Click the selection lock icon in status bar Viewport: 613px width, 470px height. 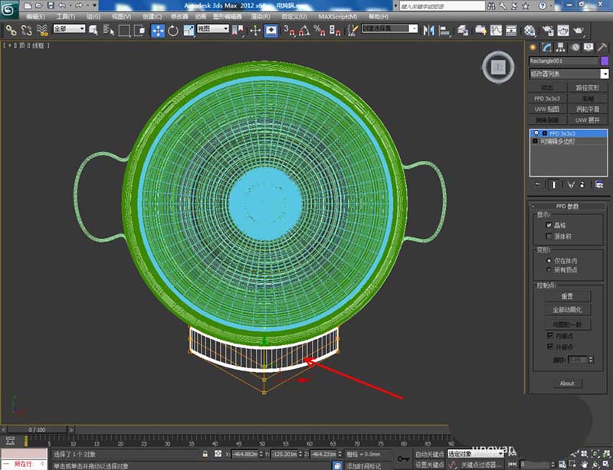(206, 454)
